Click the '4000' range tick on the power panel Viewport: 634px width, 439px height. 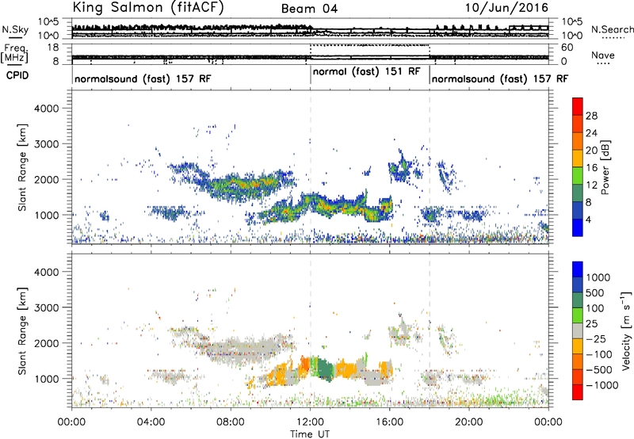click(x=46, y=109)
